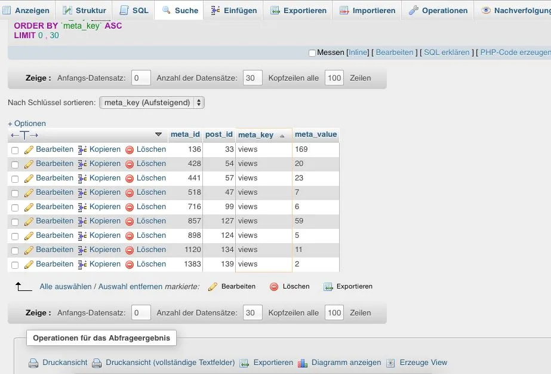Sort by the post_id column header
Image resolution: width=551 pixels, height=374 pixels.
click(219, 134)
